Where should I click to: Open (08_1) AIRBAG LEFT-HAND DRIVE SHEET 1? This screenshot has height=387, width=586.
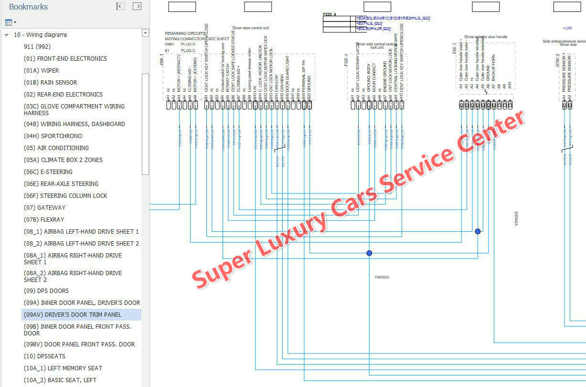coord(81,232)
